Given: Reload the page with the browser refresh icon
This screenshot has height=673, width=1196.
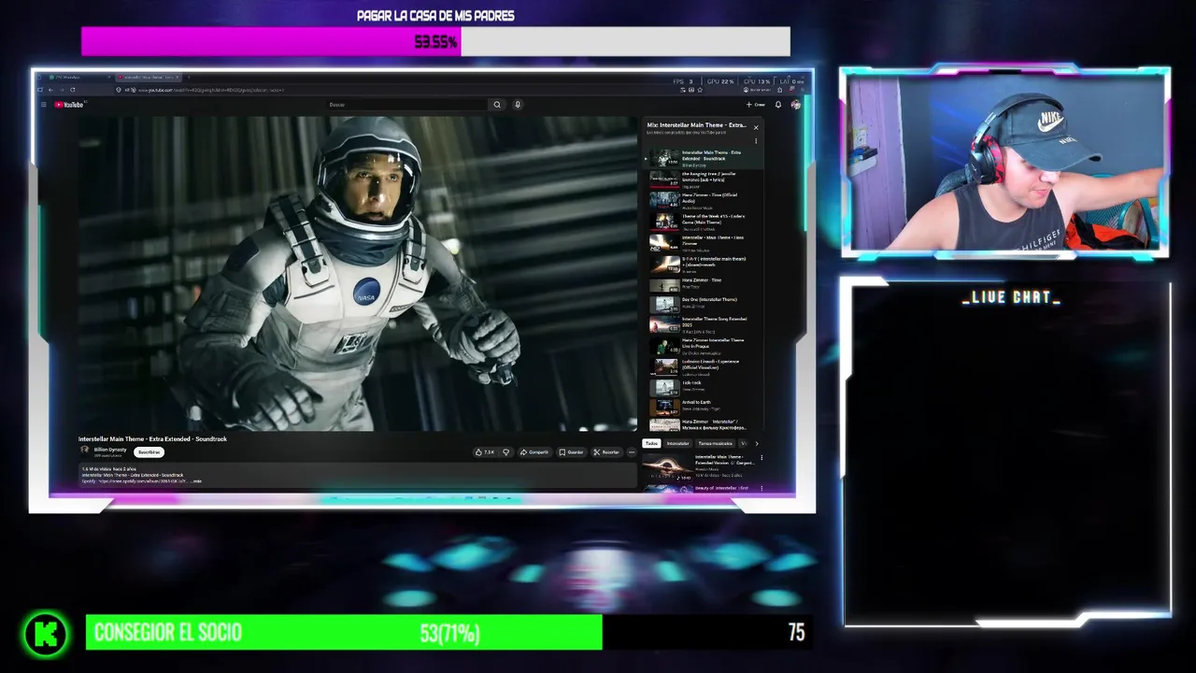Looking at the screenshot, I should pos(73,90).
